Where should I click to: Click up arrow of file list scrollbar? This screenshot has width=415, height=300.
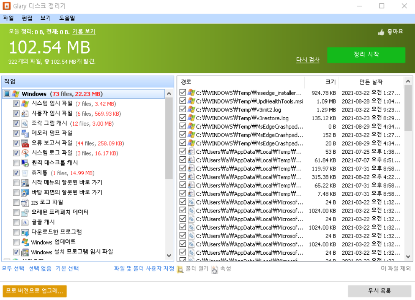408,81
